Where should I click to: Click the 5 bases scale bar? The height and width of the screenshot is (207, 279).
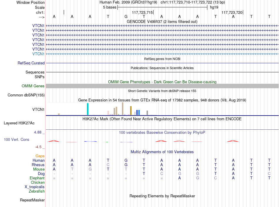(162, 7)
